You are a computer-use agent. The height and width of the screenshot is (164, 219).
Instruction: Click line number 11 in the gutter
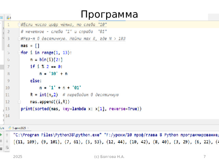tap(8, 95)
